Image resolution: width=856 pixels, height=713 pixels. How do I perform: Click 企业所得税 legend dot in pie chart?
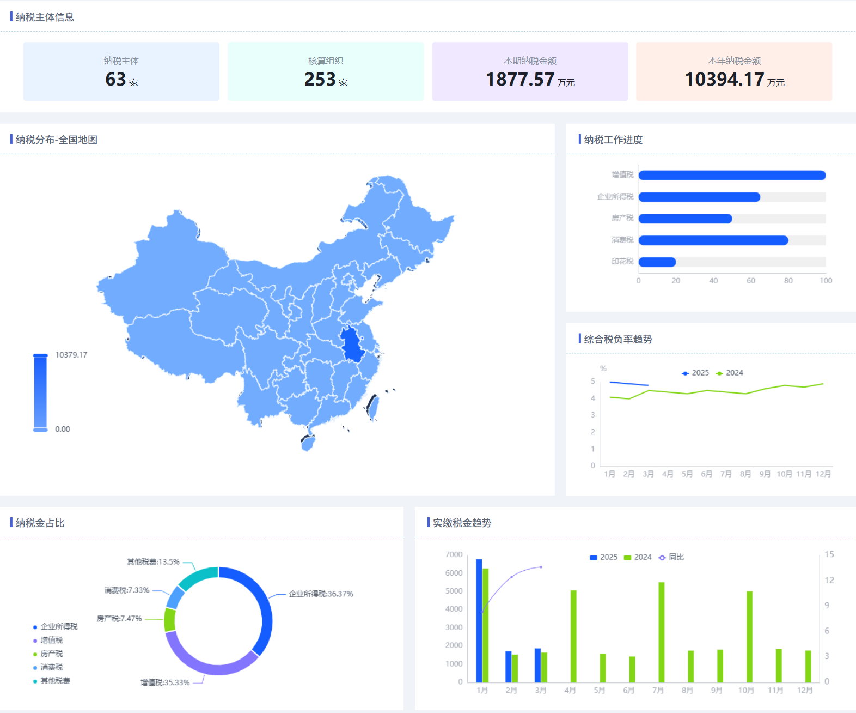[x=35, y=627]
